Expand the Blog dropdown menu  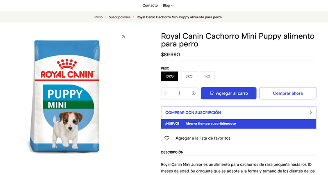click(x=168, y=5)
